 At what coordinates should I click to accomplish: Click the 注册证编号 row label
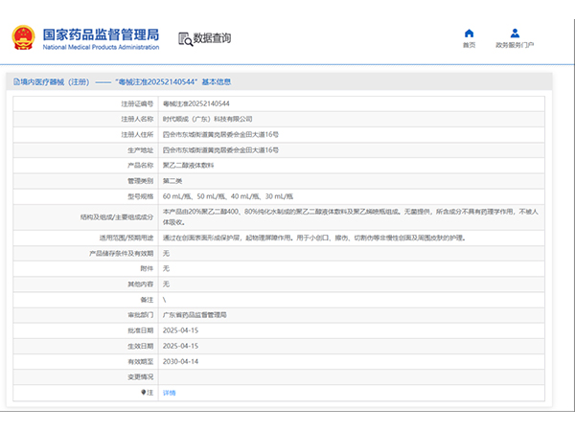[137, 103]
